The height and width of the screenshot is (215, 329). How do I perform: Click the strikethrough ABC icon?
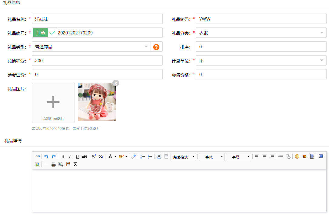tap(85, 156)
